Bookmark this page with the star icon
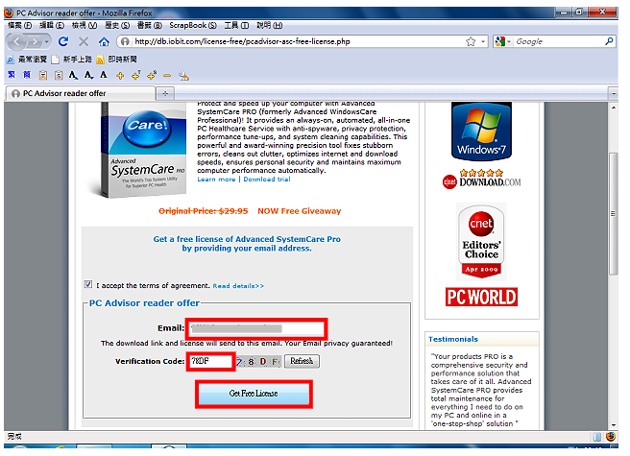Image resolution: width=630 pixels, height=456 pixels. coord(471,41)
